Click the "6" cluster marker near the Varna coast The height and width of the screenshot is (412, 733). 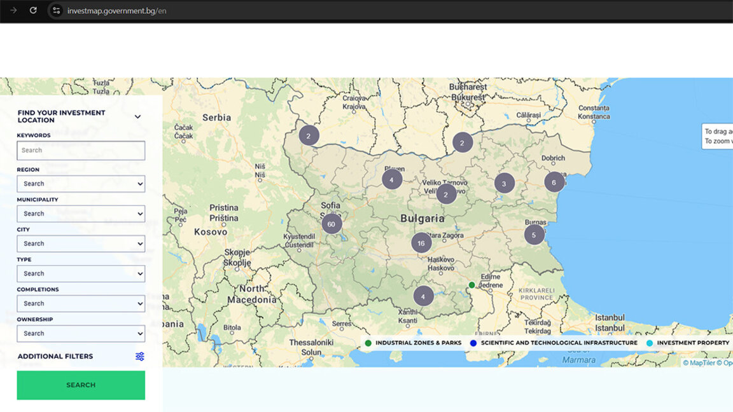click(554, 181)
